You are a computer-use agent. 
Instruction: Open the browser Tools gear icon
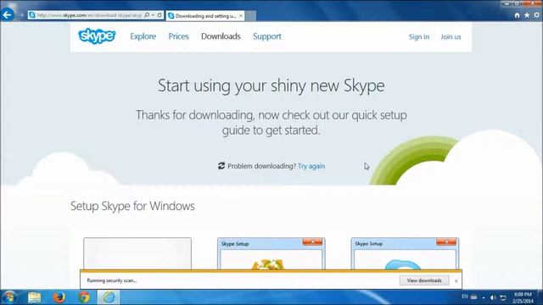coord(536,15)
